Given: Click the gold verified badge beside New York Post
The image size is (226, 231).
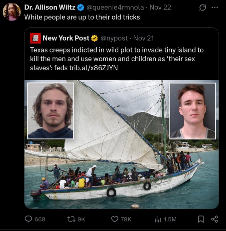Looking at the screenshot, I should (94, 38).
